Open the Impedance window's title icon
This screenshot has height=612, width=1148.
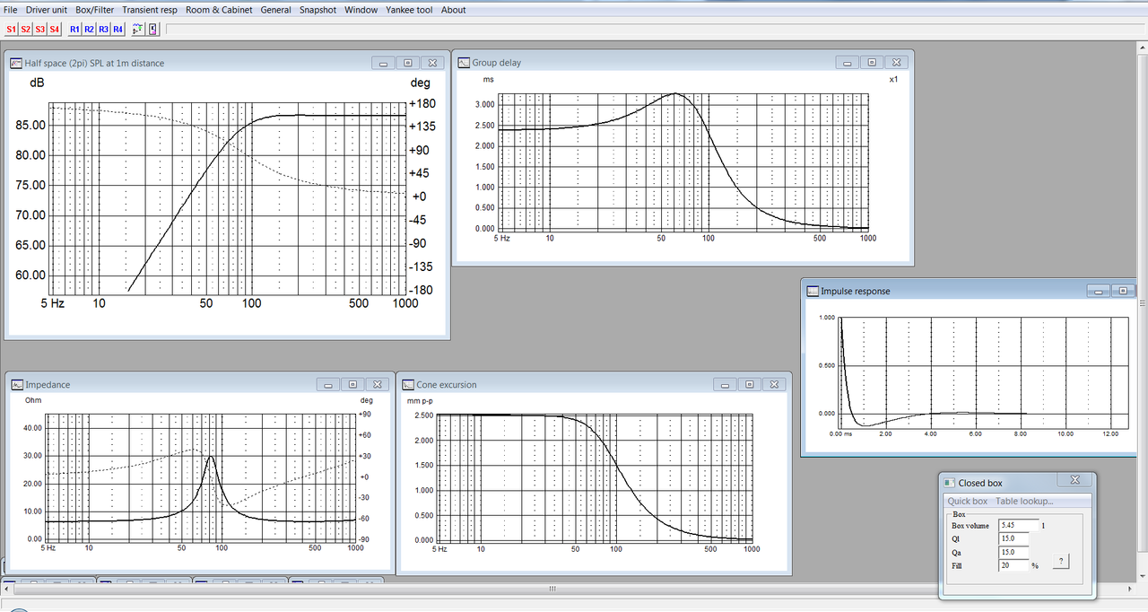(x=16, y=384)
